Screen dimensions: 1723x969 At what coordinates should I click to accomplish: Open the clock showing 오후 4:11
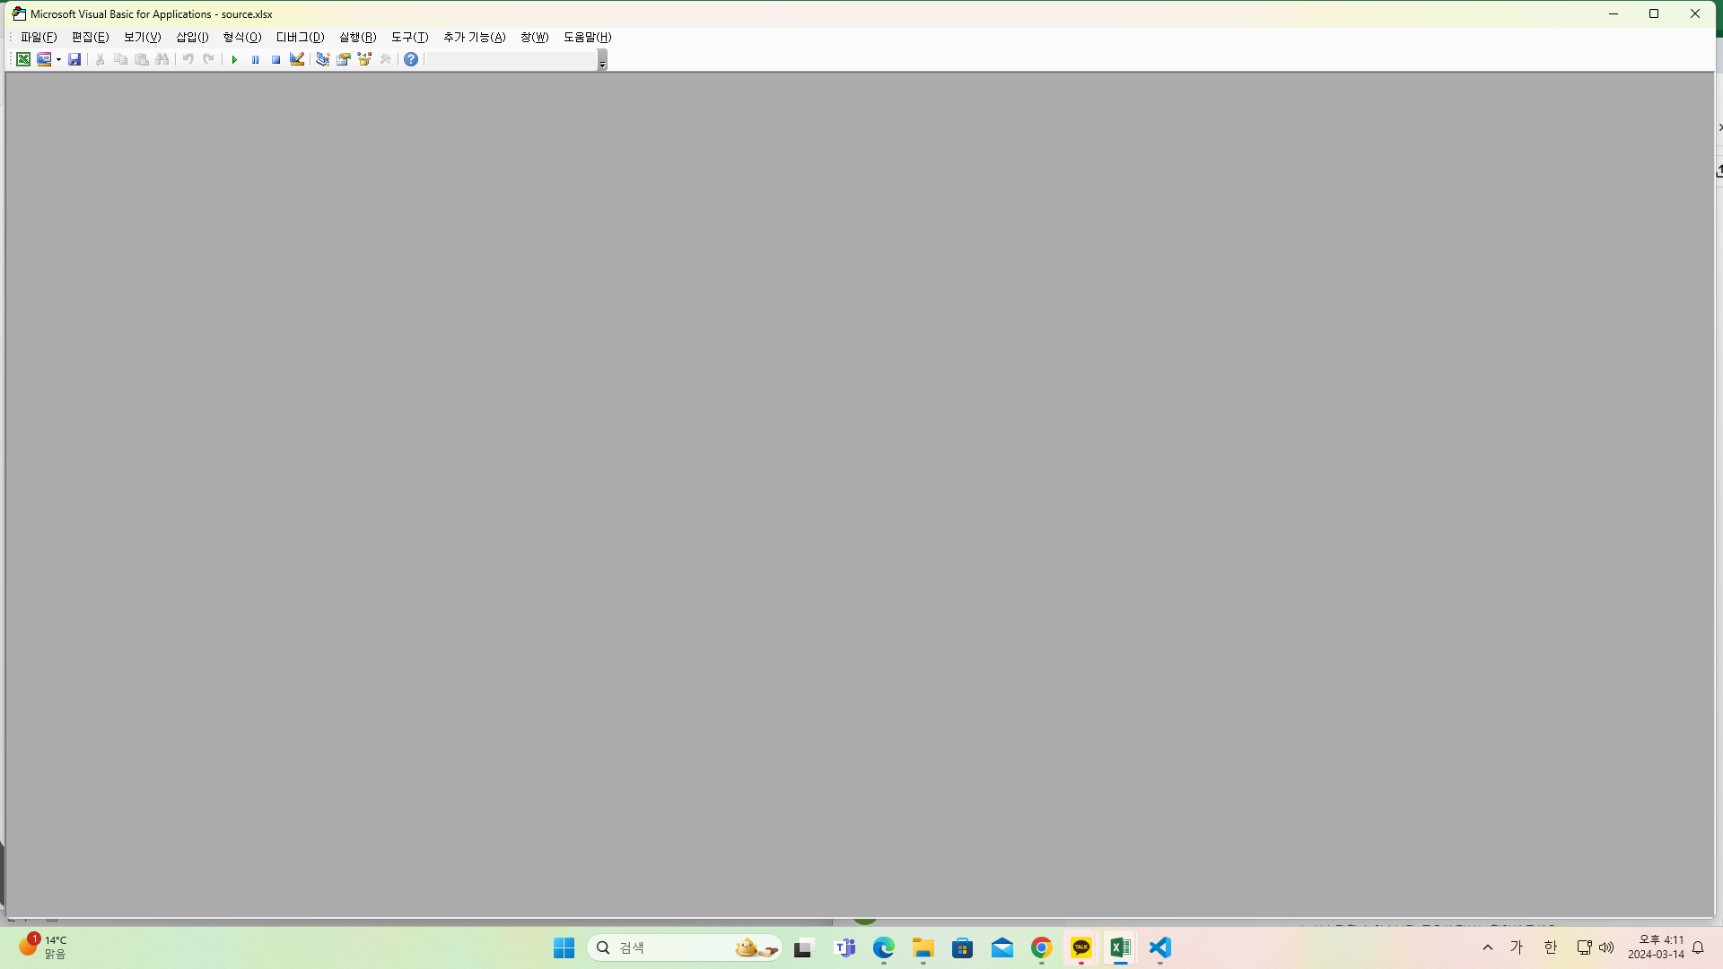pos(1656,947)
